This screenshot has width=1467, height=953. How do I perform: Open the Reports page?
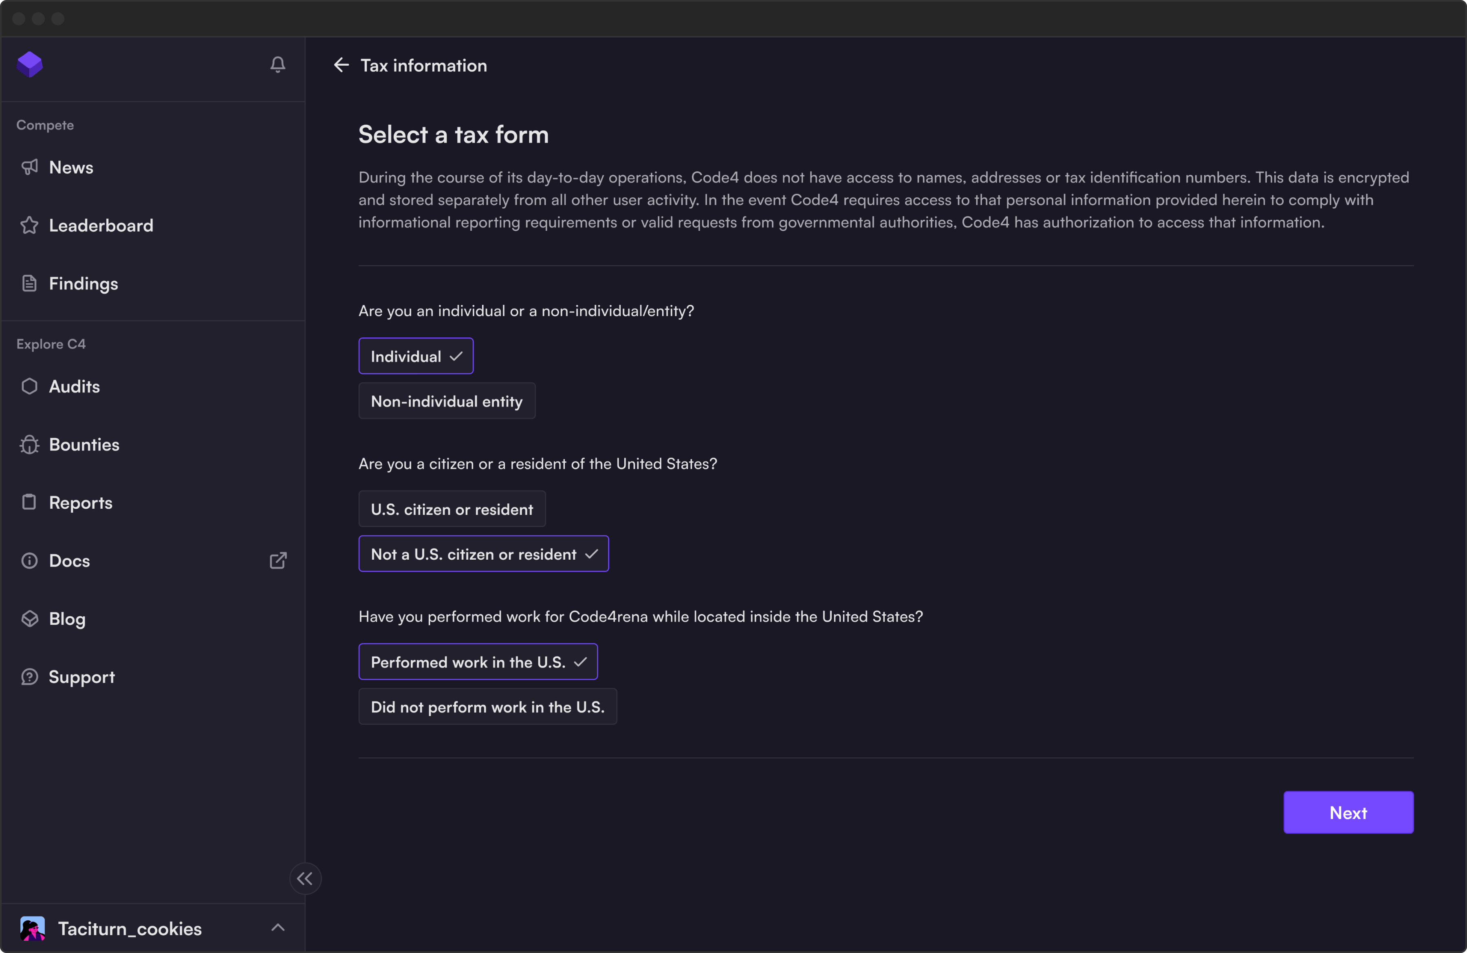pyautogui.click(x=80, y=503)
